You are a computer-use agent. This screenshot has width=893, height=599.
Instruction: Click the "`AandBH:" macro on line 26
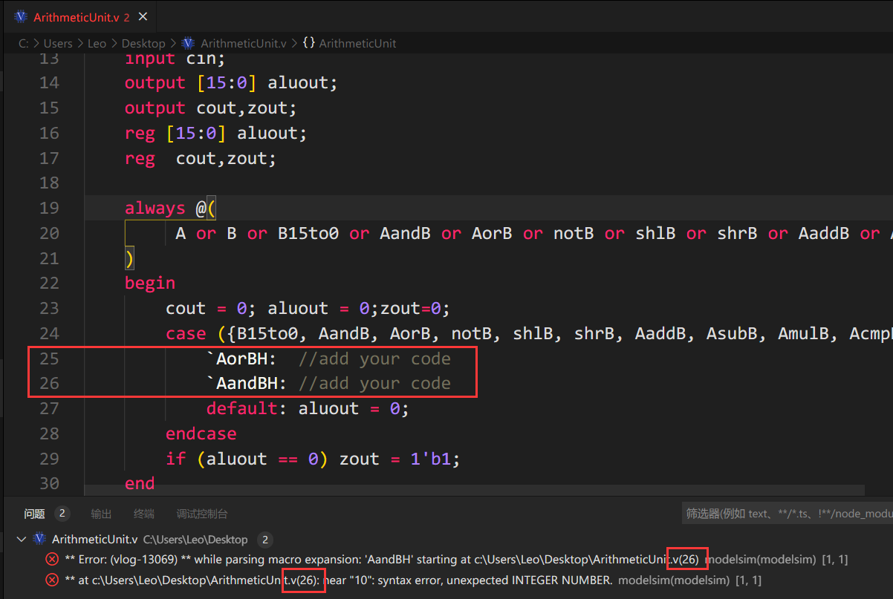(x=247, y=383)
